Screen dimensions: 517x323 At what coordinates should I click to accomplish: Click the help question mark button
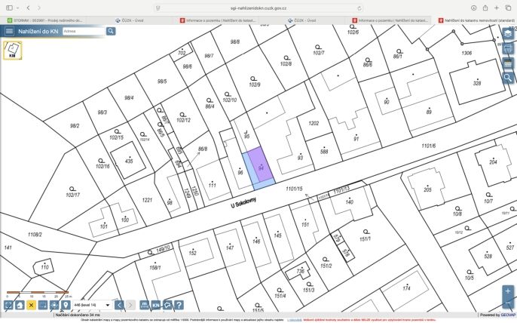[179, 305]
